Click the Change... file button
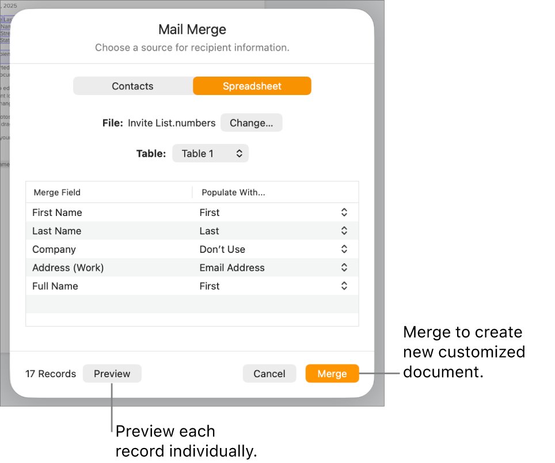This screenshot has width=555, height=463. coord(252,123)
